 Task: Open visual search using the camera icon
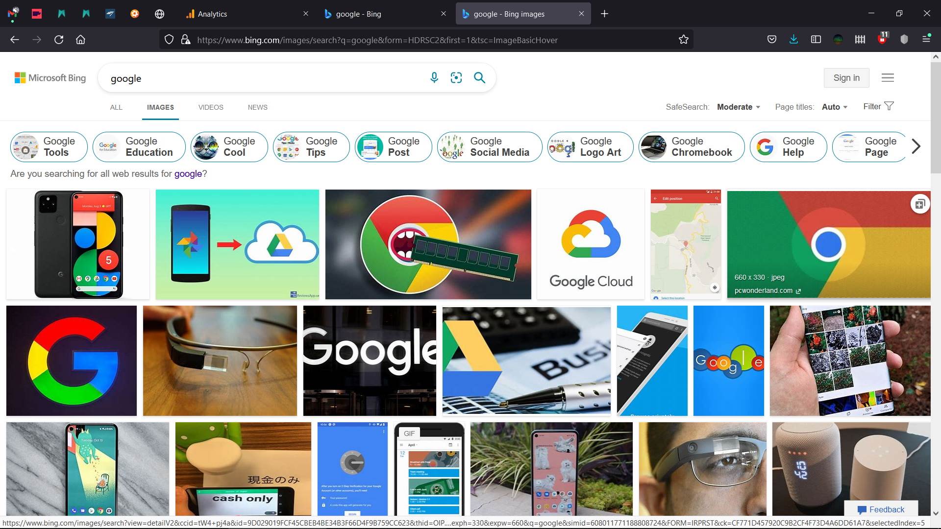pos(456,77)
